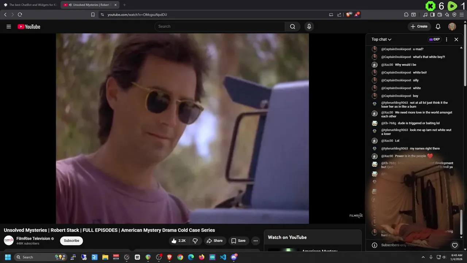Reload the page in Brave
Viewport: 467px width, 263px height.
tap(20, 15)
